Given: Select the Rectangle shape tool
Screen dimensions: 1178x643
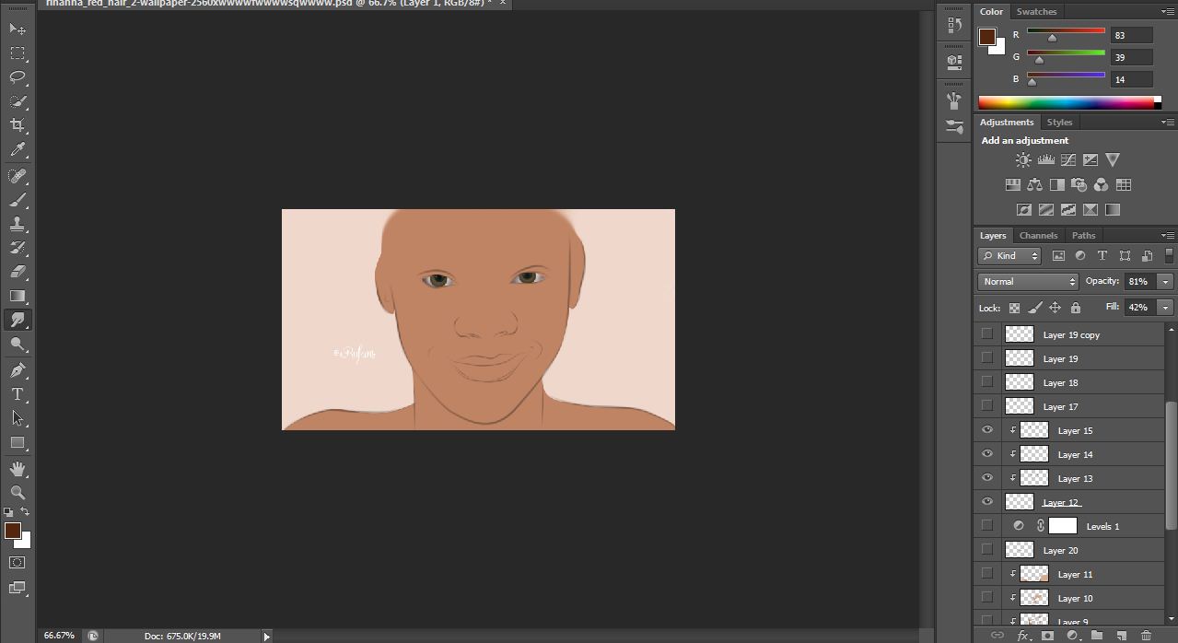Looking at the screenshot, I should click(17, 442).
